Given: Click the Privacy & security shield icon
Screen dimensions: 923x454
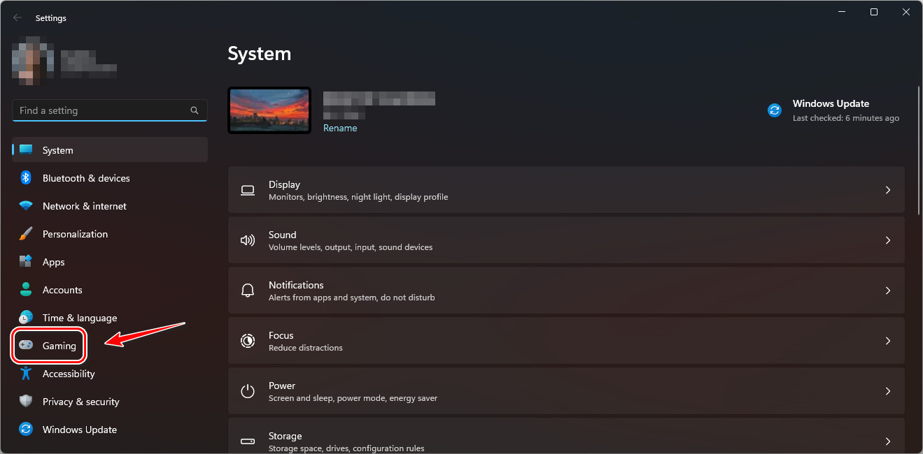Looking at the screenshot, I should coord(26,402).
